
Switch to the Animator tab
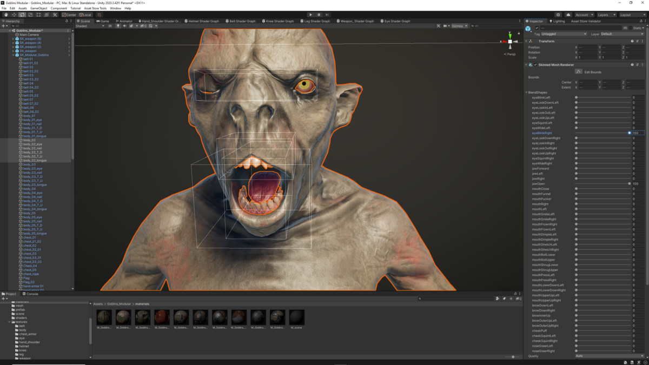[123, 21]
